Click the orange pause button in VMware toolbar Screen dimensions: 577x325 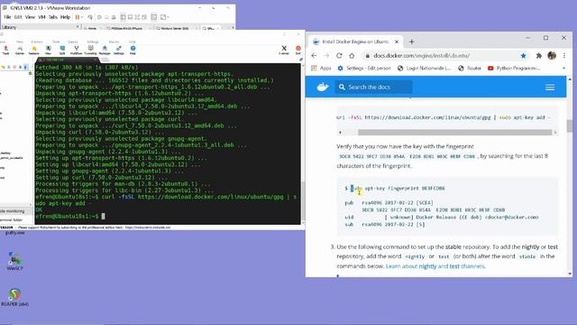[78, 17]
